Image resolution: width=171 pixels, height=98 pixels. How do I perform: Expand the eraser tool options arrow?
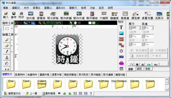(12, 46)
